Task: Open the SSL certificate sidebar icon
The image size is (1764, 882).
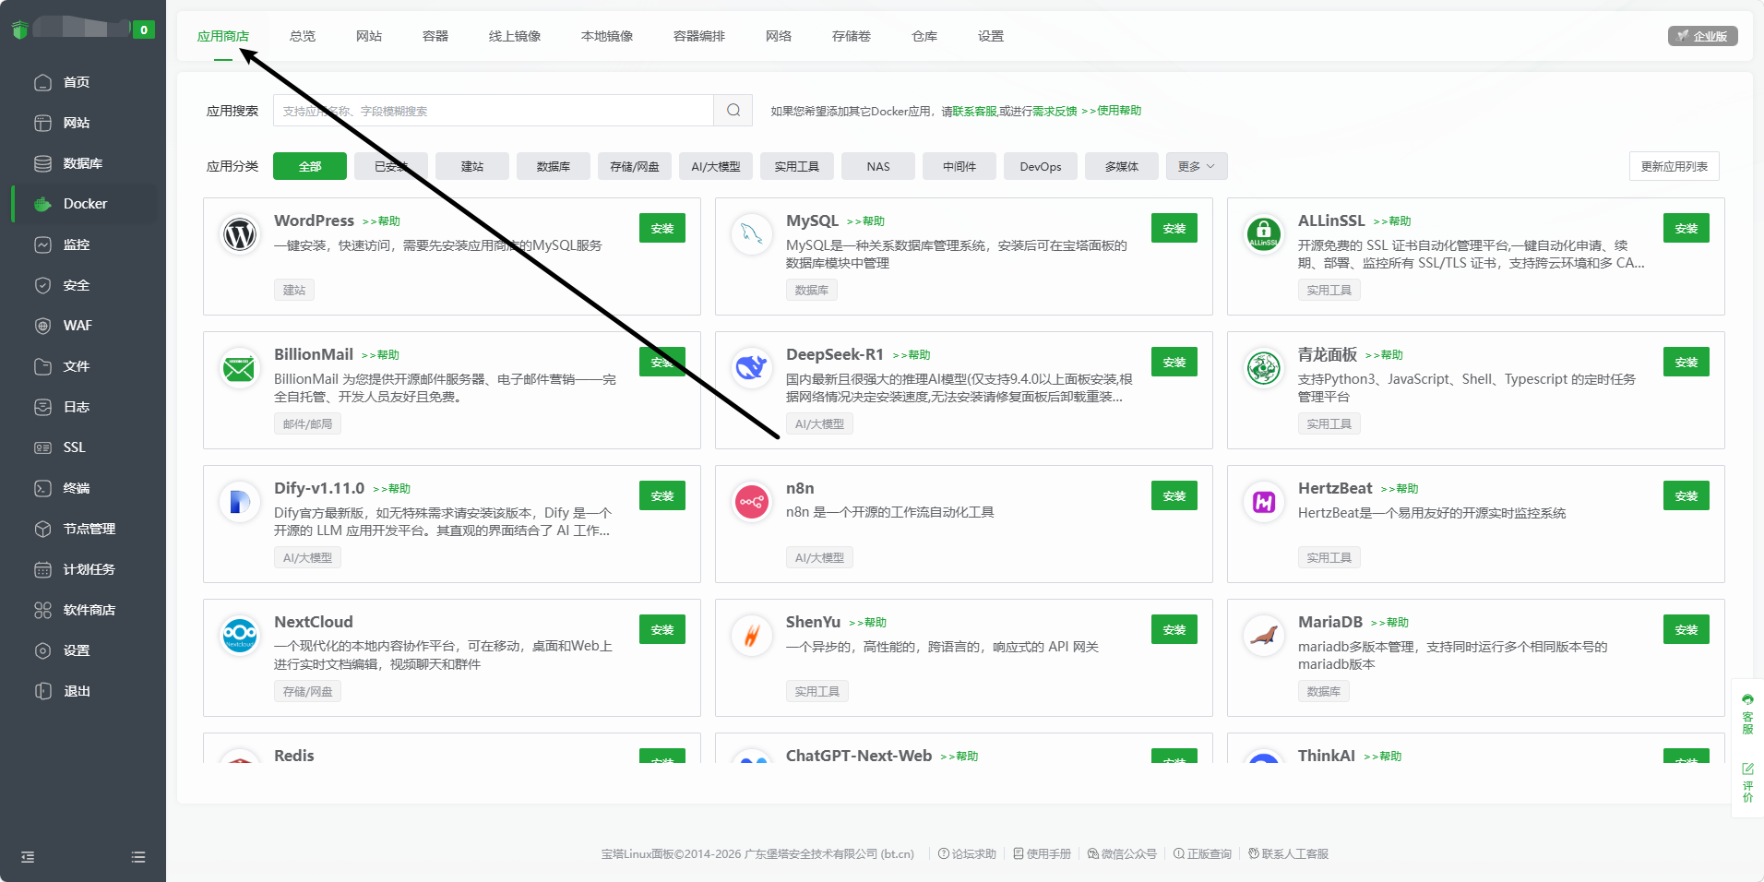Action: click(x=42, y=447)
